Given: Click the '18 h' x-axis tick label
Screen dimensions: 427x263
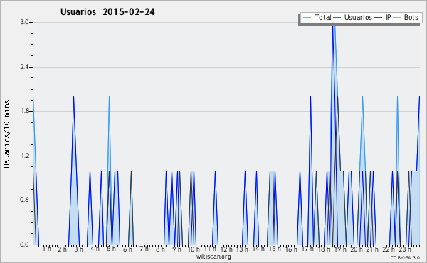Looking at the screenshot, I should [x=324, y=249].
